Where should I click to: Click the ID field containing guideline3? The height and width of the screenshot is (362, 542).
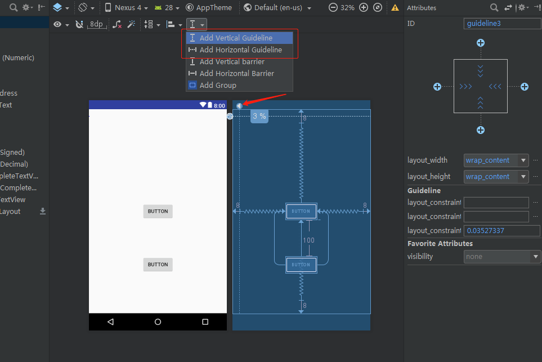tap(502, 24)
